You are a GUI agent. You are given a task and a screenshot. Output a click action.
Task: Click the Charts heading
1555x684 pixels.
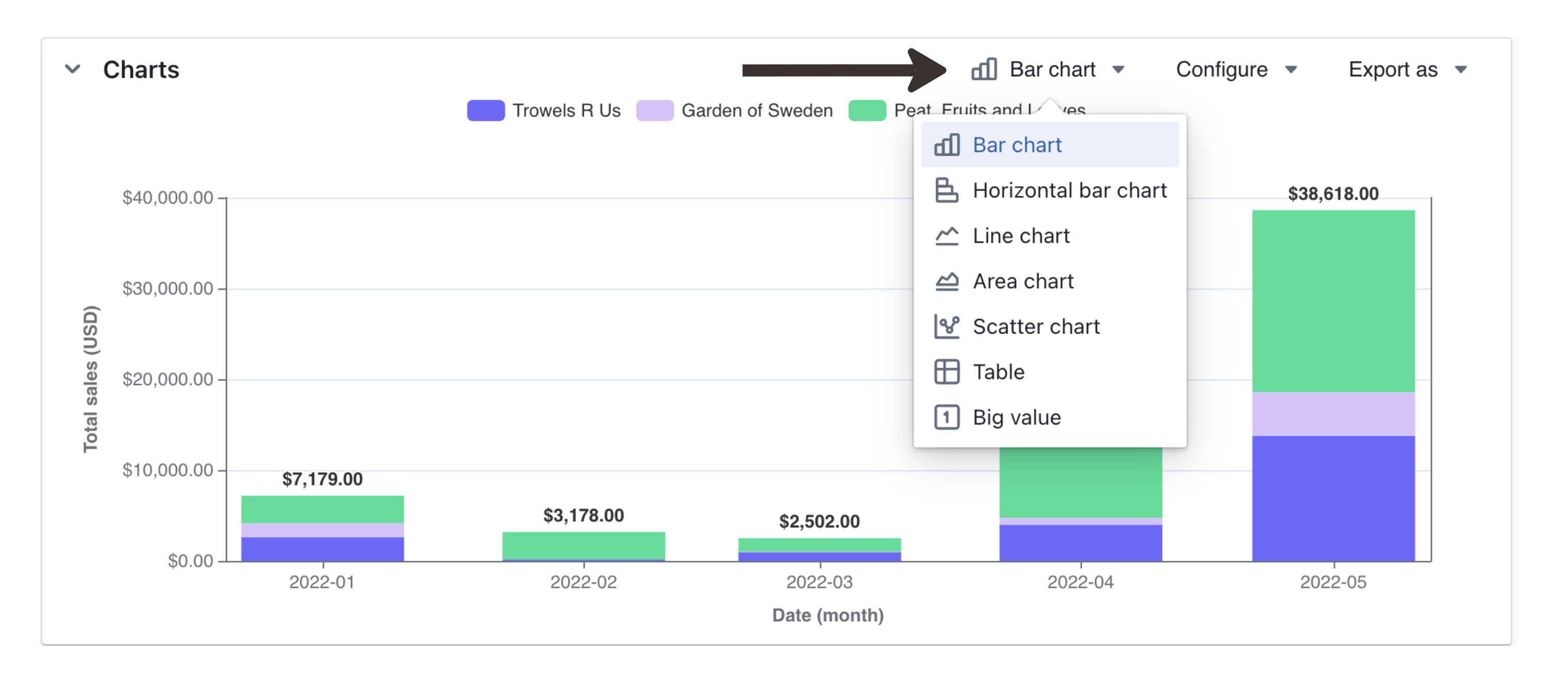point(141,70)
